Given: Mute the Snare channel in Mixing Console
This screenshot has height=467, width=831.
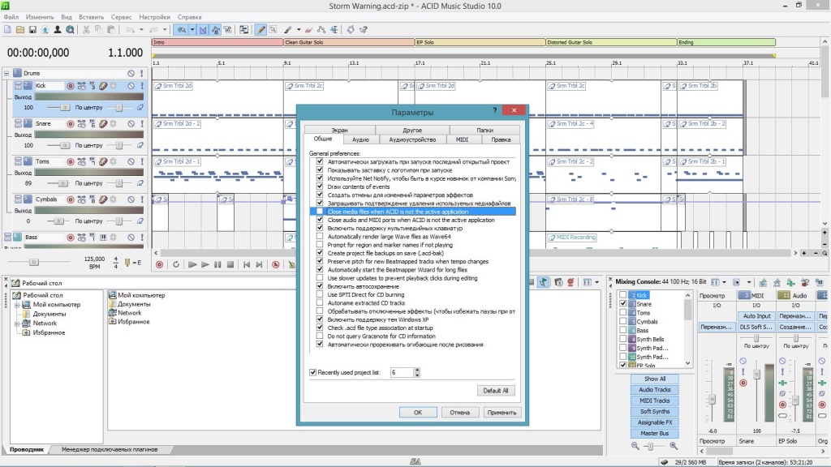Looking at the screenshot, I should tap(743, 361).
